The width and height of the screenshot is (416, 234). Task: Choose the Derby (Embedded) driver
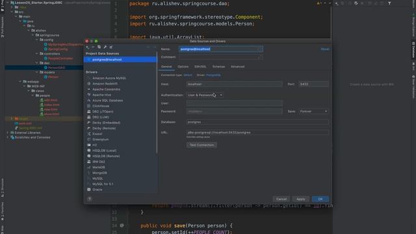pyautogui.click(x=106, y=123)
